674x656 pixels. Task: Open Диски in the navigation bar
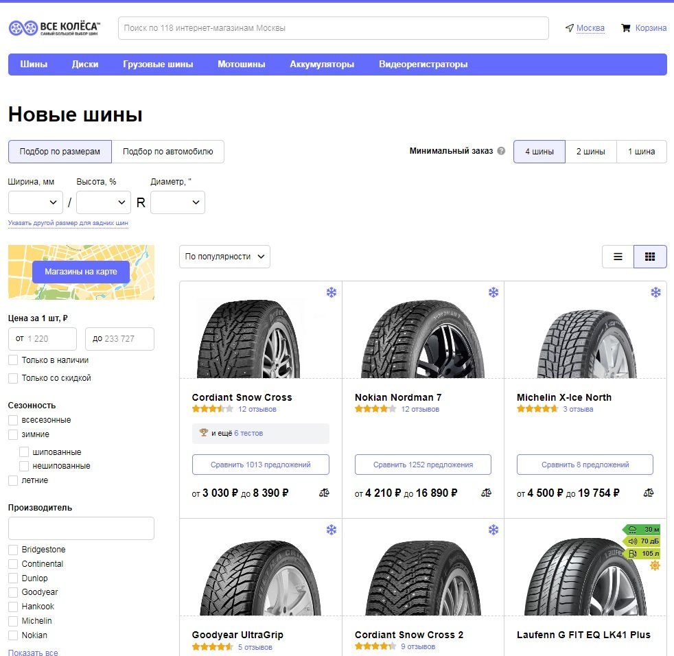[x=85, y=65]
